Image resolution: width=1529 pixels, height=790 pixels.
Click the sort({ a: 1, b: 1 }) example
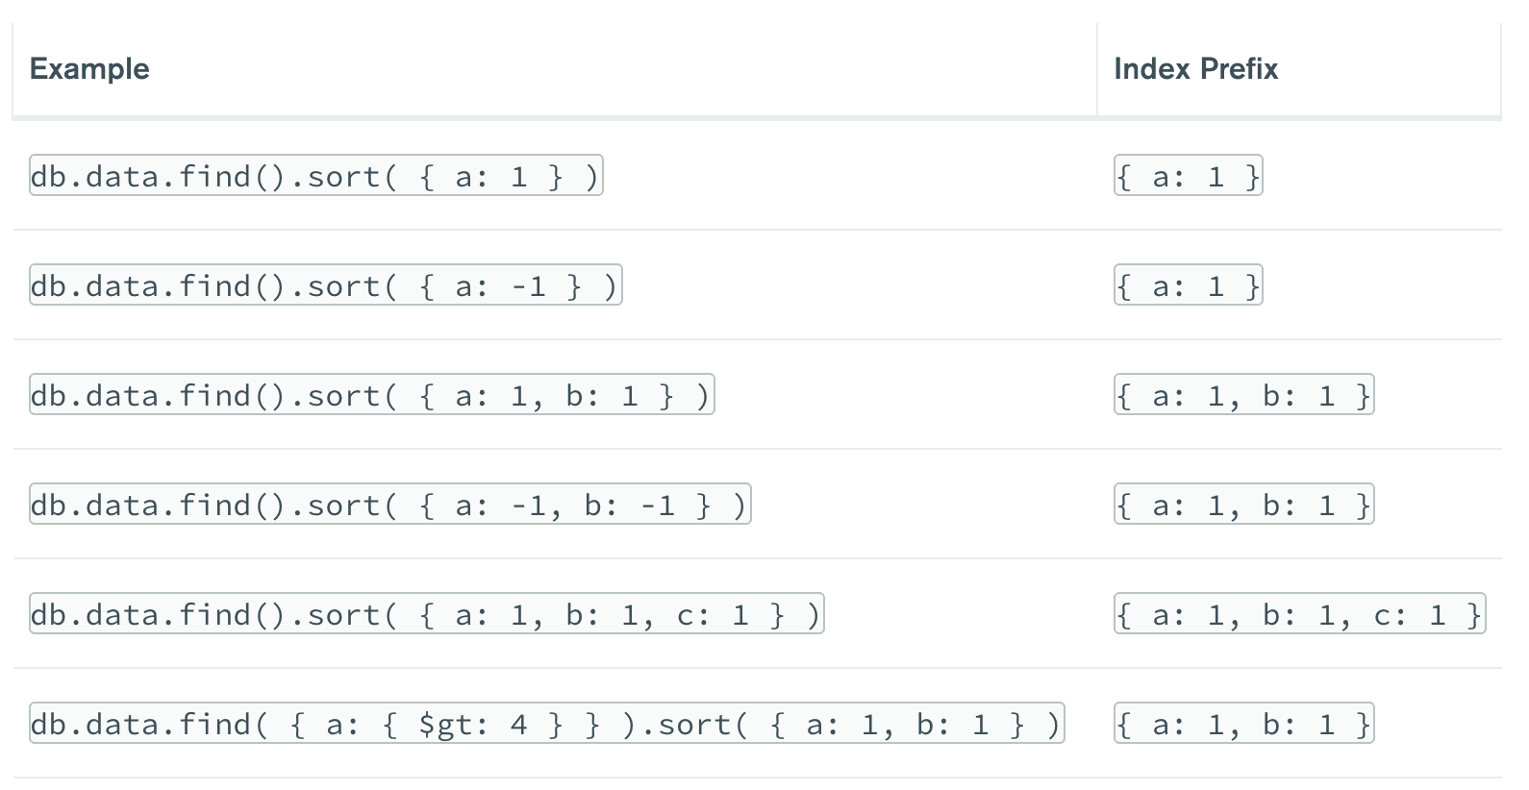(x=372, y=395)
